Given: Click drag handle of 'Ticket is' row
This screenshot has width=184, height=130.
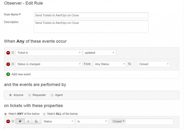Looking at the screenshot, I should pyautogui.click(x=13, y=53).
